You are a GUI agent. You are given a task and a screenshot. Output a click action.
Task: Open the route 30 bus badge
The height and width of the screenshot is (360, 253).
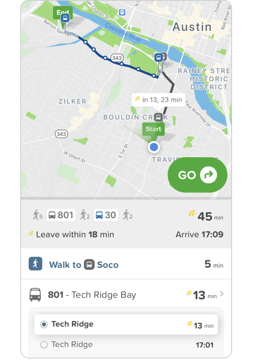click(x=106, y=215)
